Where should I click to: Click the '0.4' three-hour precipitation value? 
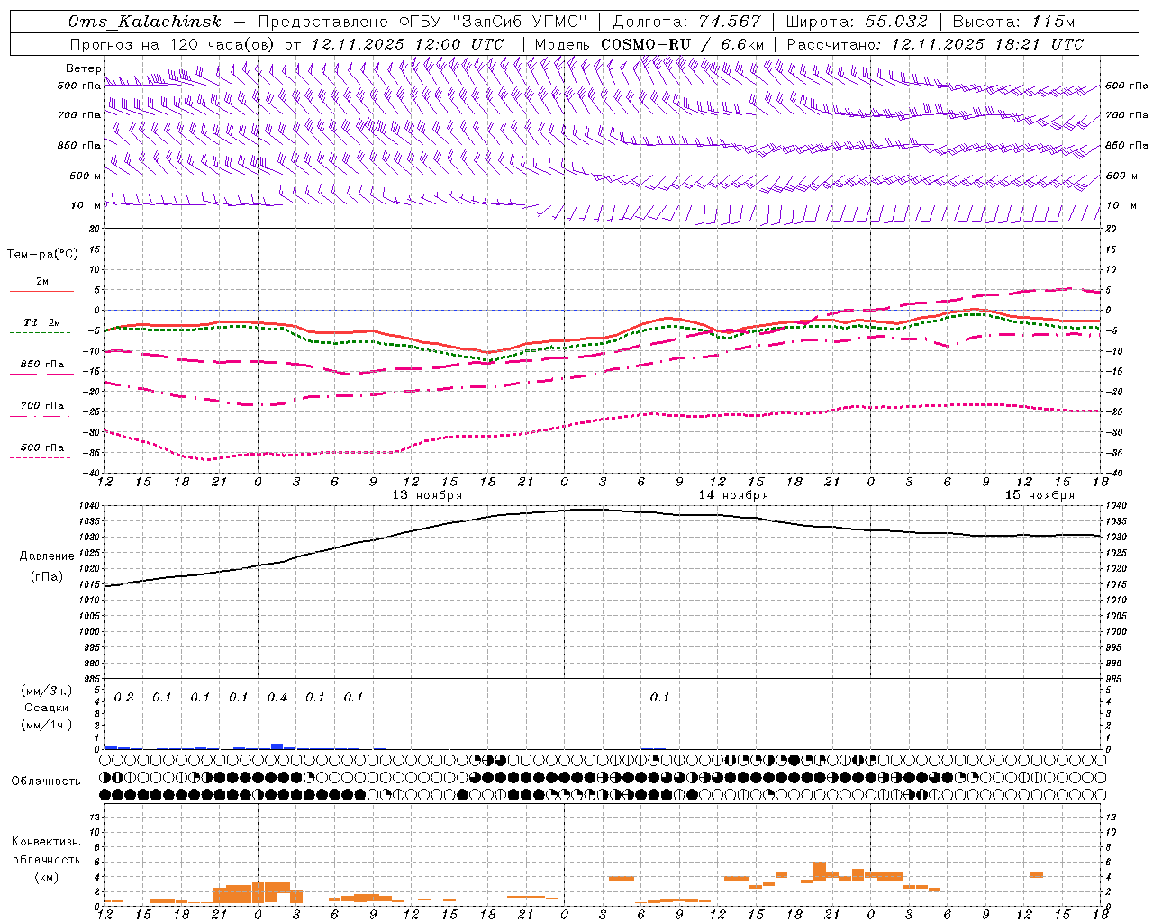277,698
